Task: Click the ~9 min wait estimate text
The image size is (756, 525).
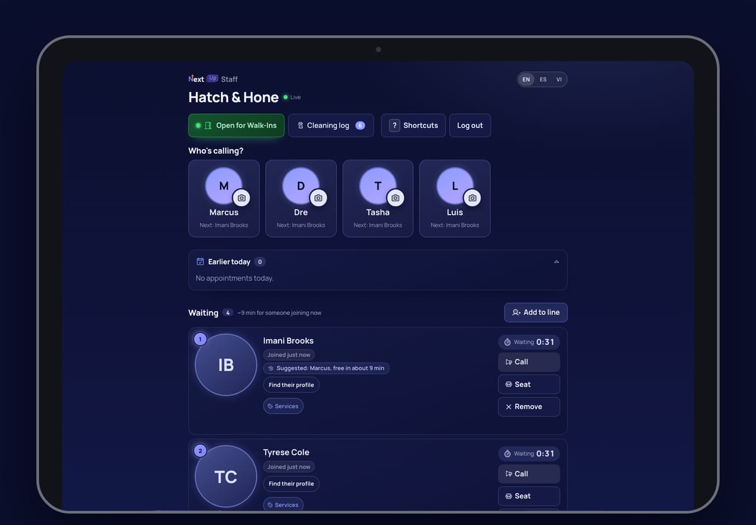Action: click(x=279, y=313)
